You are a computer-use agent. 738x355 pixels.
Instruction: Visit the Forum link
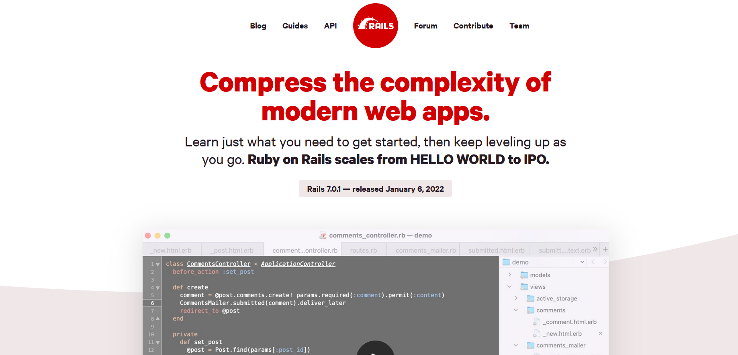(x=425, y=26)
